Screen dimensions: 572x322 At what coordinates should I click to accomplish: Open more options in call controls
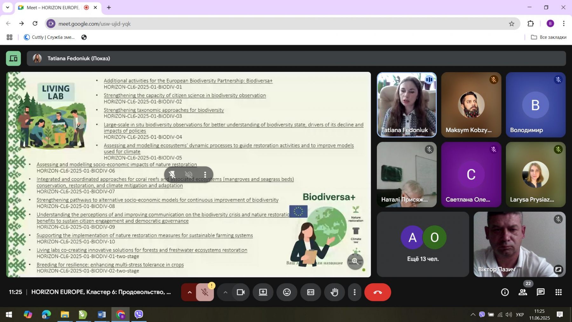tap(355, 292)
